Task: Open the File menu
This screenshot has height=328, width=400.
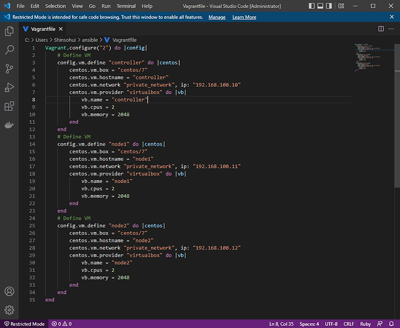Action: coord(20,6)
